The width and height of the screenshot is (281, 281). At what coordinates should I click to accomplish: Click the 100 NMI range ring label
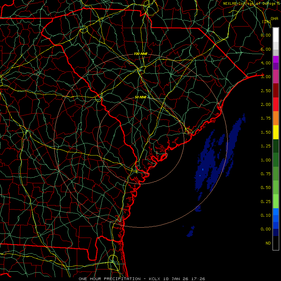[x=140, y=54]
